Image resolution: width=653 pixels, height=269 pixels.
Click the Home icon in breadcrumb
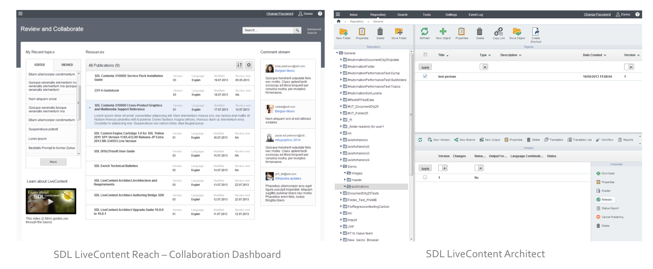click(339, 21)
